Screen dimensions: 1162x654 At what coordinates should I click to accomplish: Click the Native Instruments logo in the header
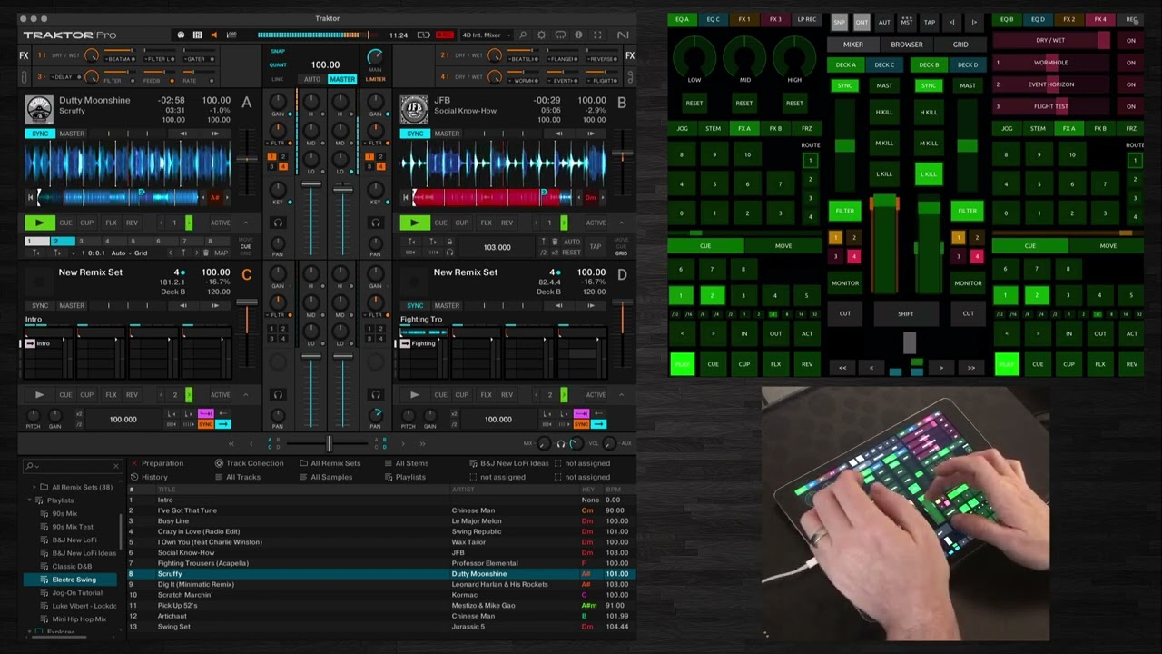click(x=623, y=35)
